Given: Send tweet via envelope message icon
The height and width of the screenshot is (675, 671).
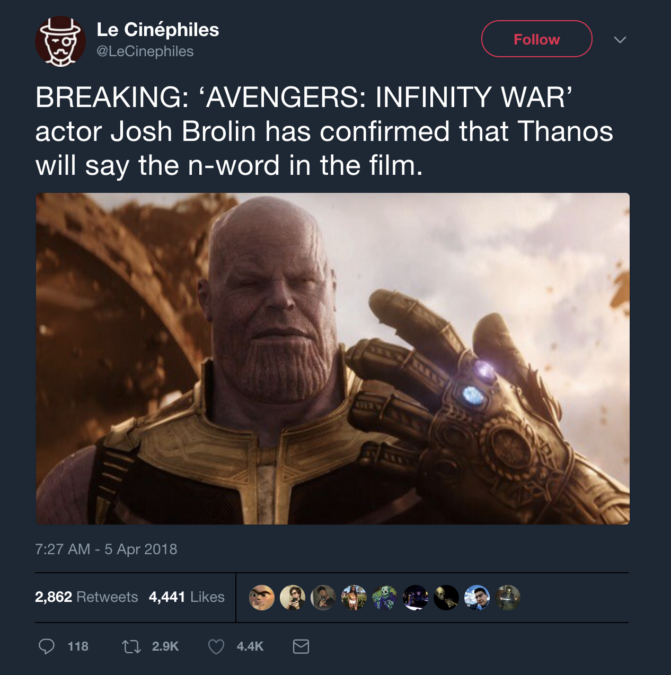Looking at the screenshot, I should (x=301, y=646).
